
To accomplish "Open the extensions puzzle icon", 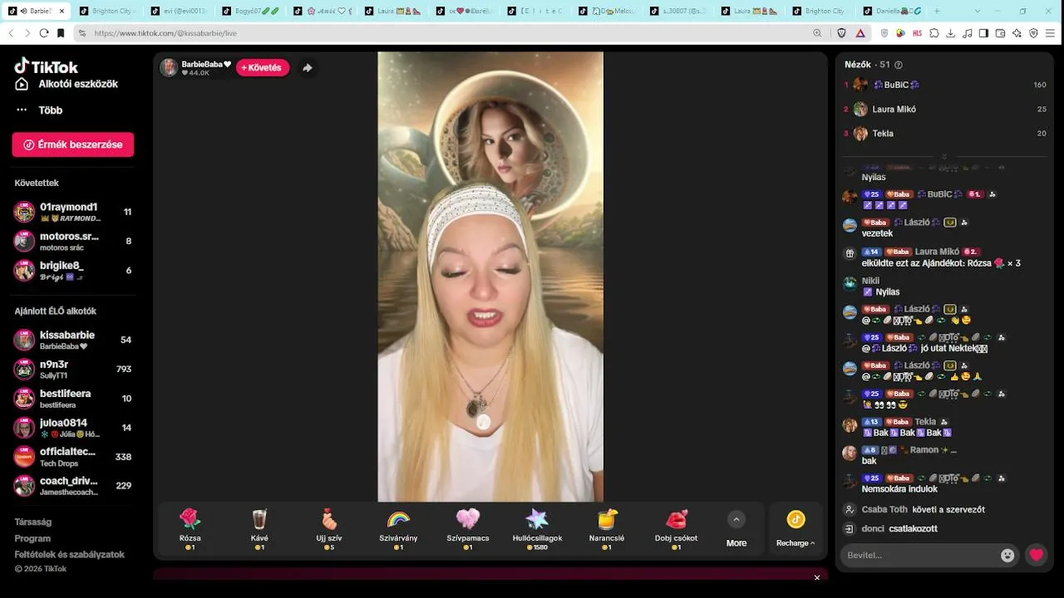I will (x=934, y=33).
